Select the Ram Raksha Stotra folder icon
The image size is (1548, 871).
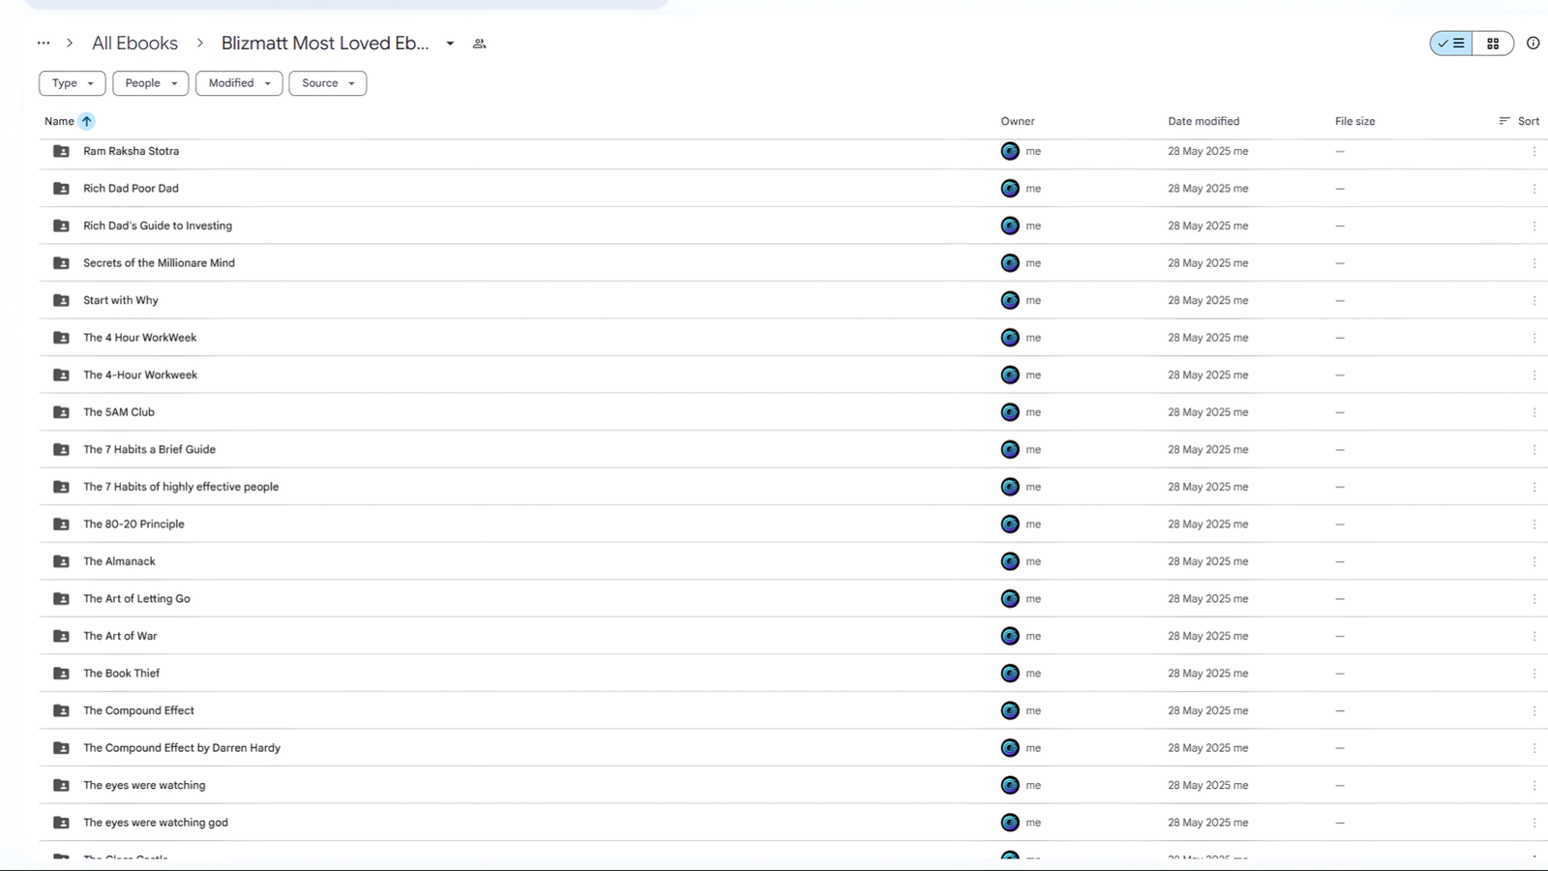61,151
